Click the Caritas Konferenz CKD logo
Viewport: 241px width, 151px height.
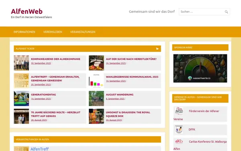coord(179,141)
